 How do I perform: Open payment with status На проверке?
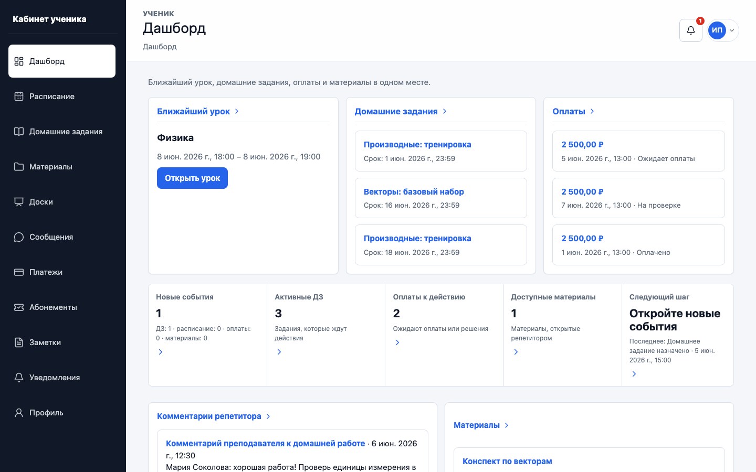pyautogui.click(x=638, y=198)
